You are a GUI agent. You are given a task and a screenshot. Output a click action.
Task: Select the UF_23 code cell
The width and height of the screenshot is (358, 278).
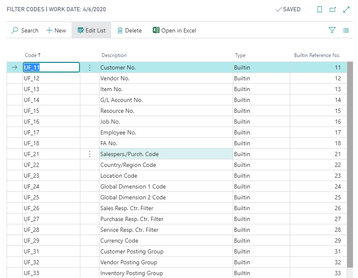click(51, 176)
